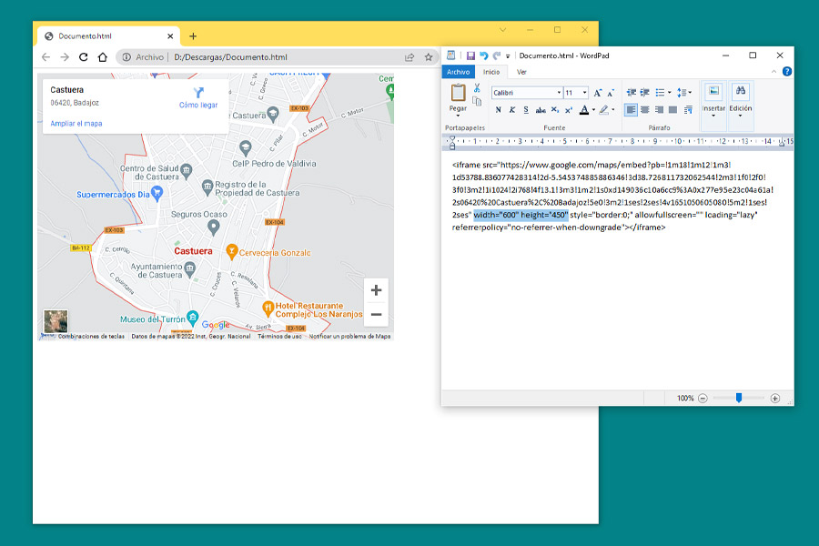Click the browser Home icon

102,57
